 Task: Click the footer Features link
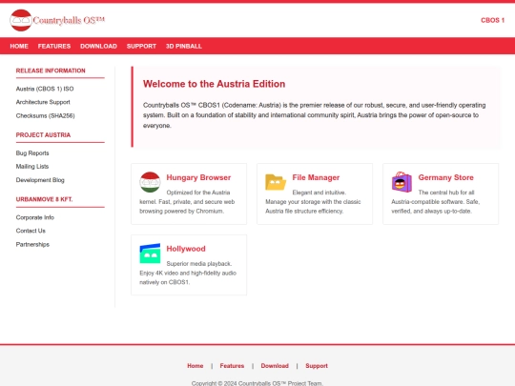(232, 366)
